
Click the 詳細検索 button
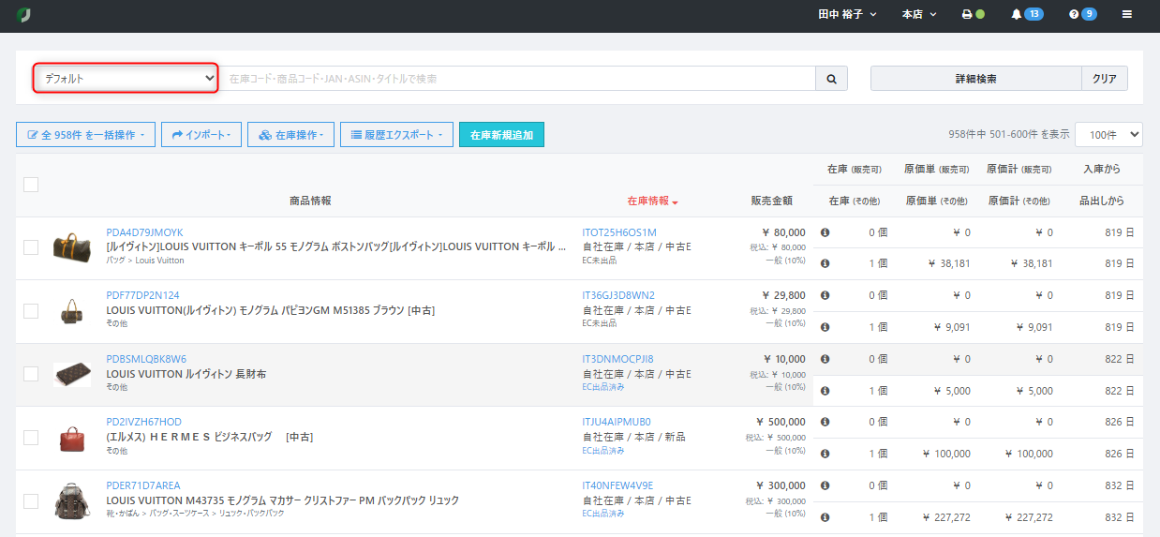click(x=975, y=79)
